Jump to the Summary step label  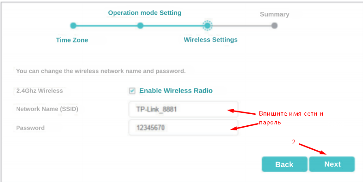(x=275, y=14)
